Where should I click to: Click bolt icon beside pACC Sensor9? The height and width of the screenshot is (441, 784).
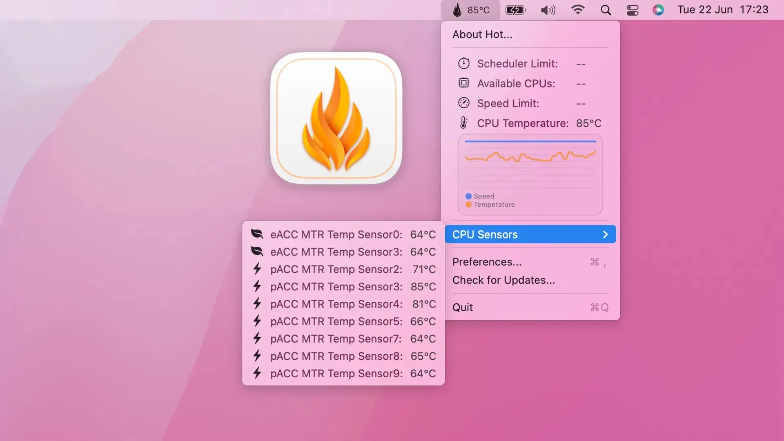(x=257, y=373)
